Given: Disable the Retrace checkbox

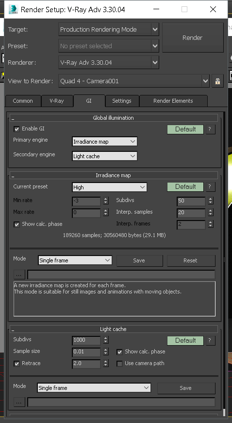Looking at the screenshot, I should click(17, 364).
